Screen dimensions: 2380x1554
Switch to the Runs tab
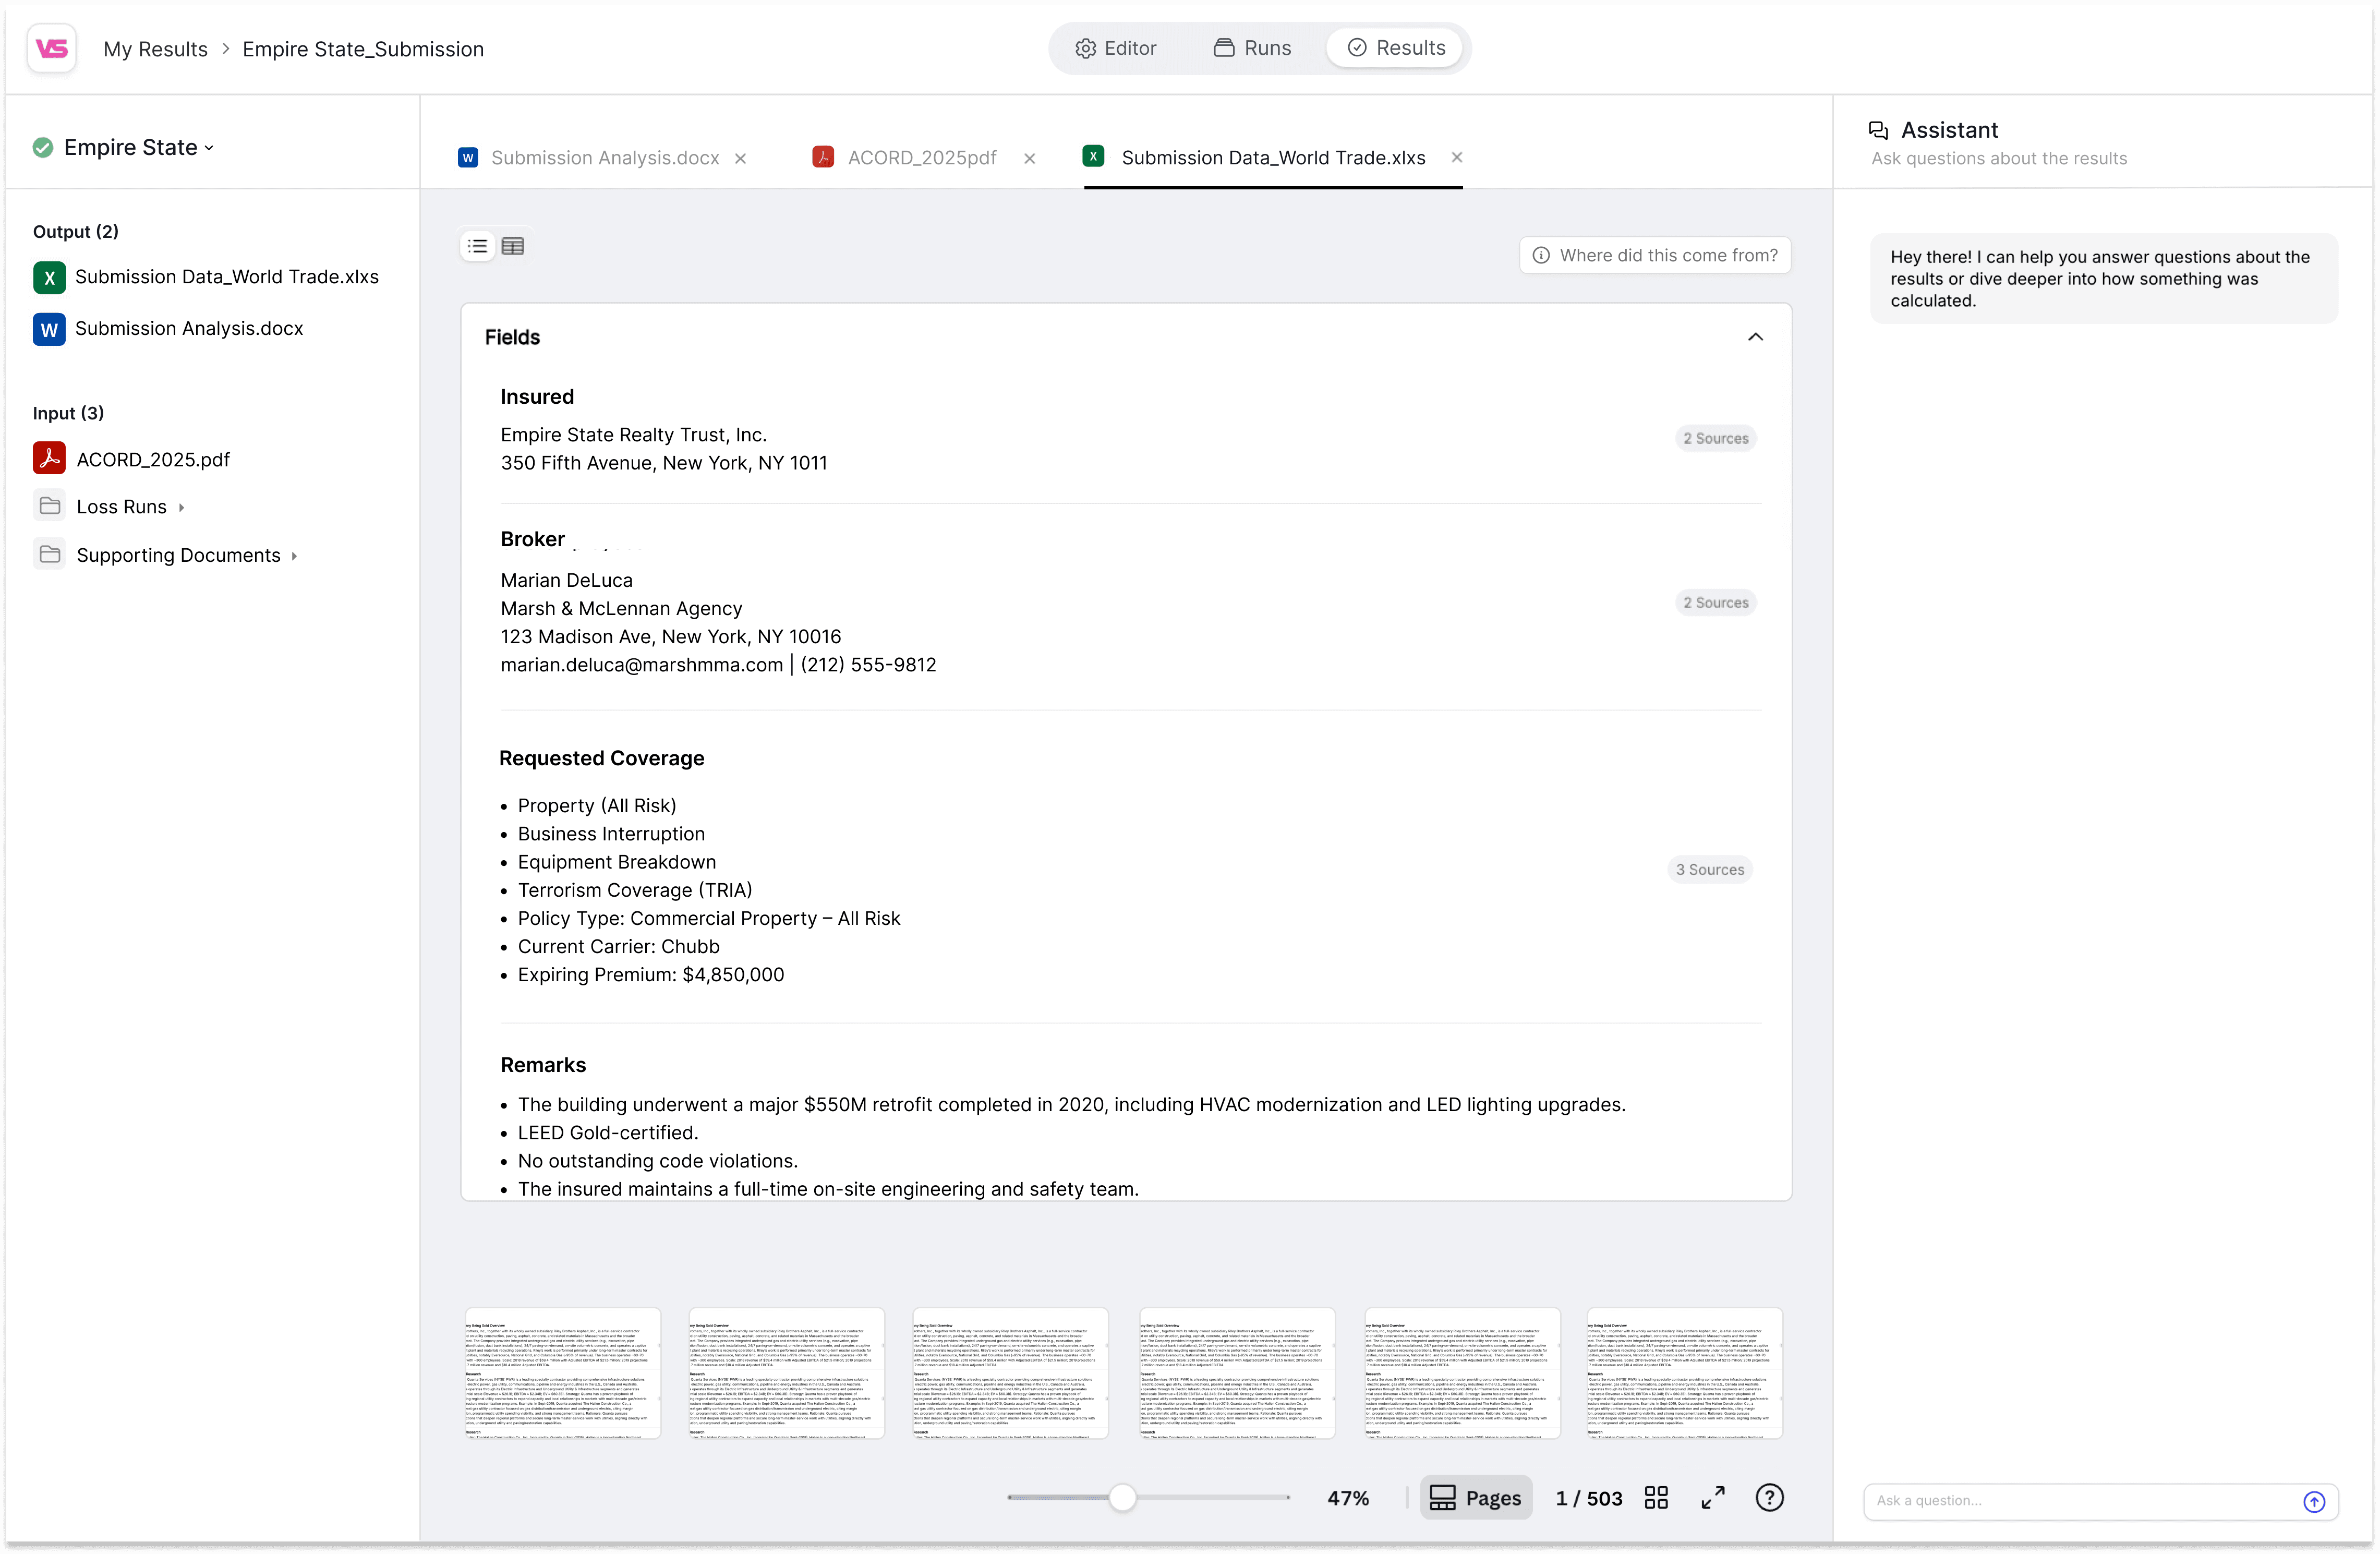(x=1252, y=48)
